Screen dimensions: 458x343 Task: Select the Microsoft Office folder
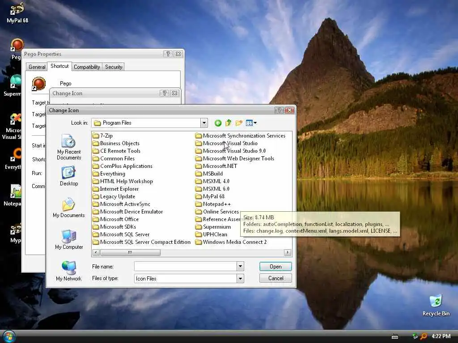coord(116,219)
